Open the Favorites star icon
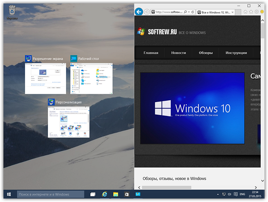This screenshot has height=202, width=268. pyautogui.click(x=251, y=12)
